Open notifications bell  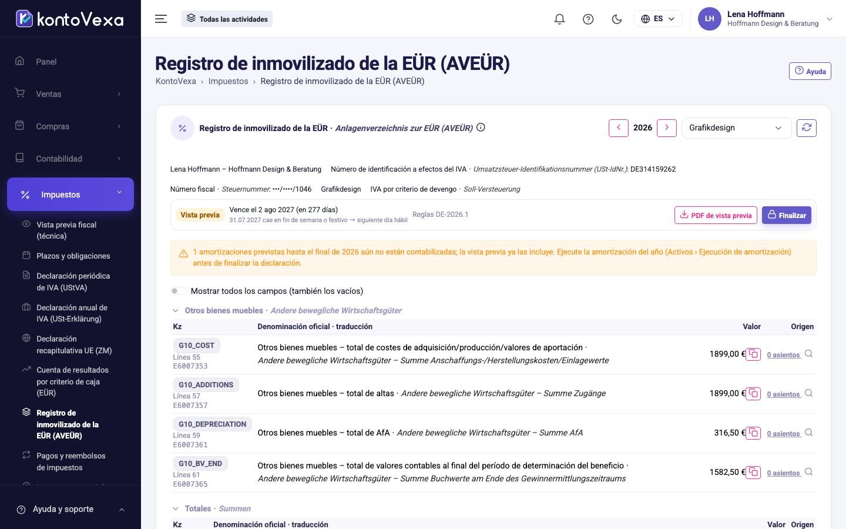[x=559, y=19]
